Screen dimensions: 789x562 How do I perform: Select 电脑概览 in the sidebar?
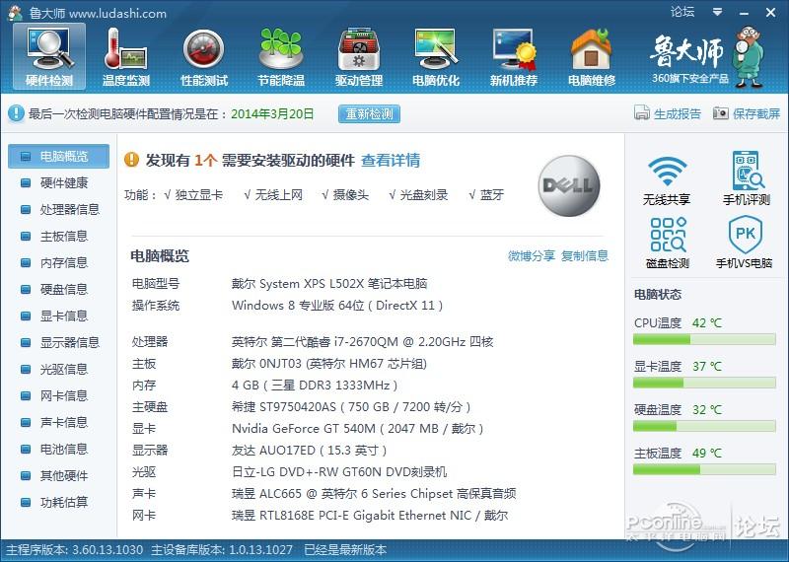click(58, 157)
